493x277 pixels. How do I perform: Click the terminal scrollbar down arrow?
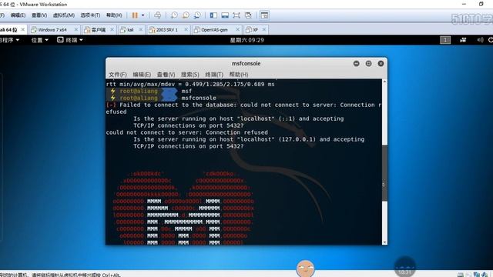point(384,242)
